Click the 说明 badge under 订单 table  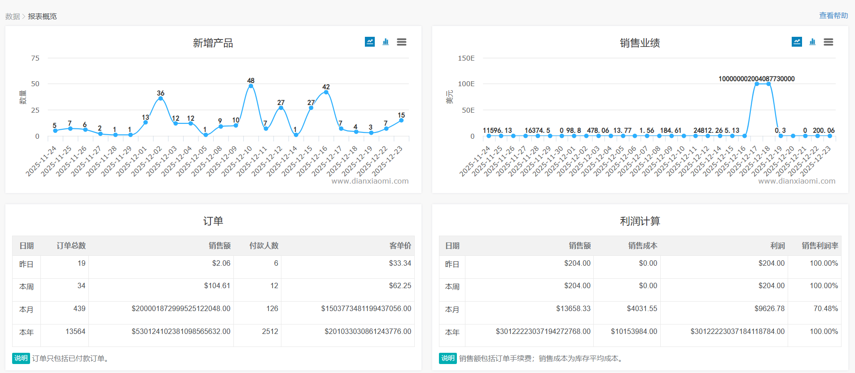[21, 358]
